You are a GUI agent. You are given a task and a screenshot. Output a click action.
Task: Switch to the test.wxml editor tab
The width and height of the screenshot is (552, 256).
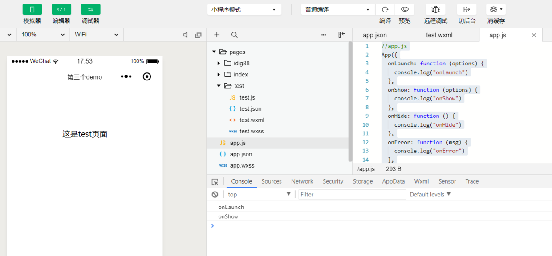coord(439,35)
